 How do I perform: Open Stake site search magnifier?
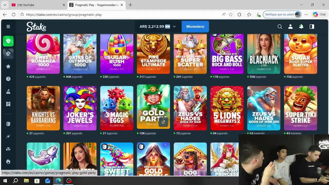[x=280, y=26]
